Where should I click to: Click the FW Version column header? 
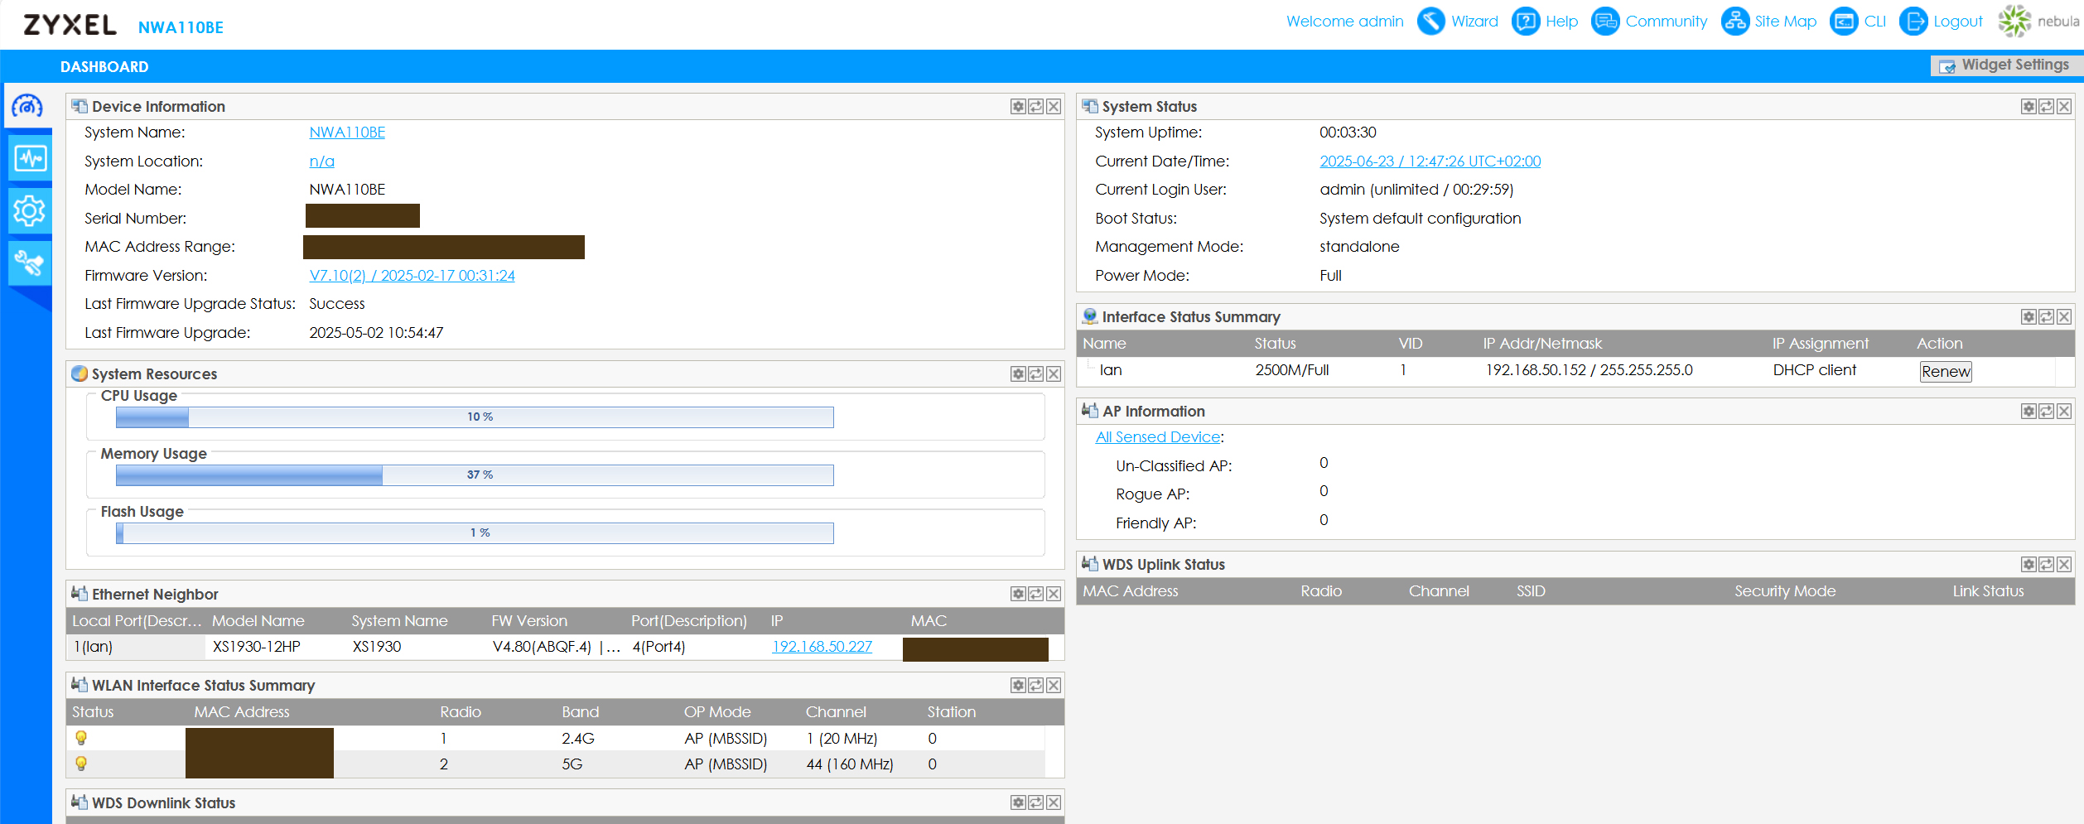coord(529,621)
